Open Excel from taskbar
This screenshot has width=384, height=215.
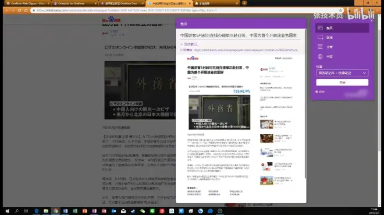[x=75, y=211]
